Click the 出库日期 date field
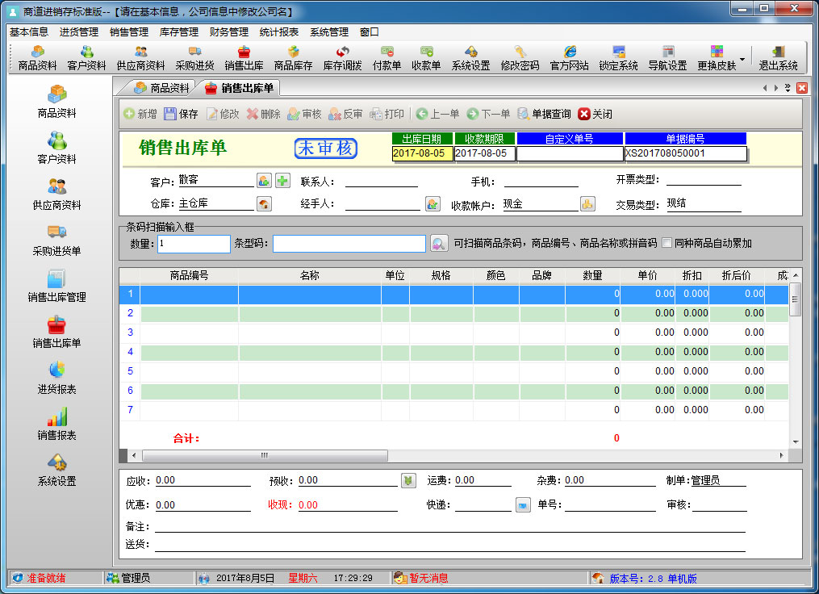 point(422,153)
